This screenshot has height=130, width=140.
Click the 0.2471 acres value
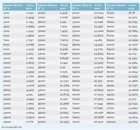(30, 13)
